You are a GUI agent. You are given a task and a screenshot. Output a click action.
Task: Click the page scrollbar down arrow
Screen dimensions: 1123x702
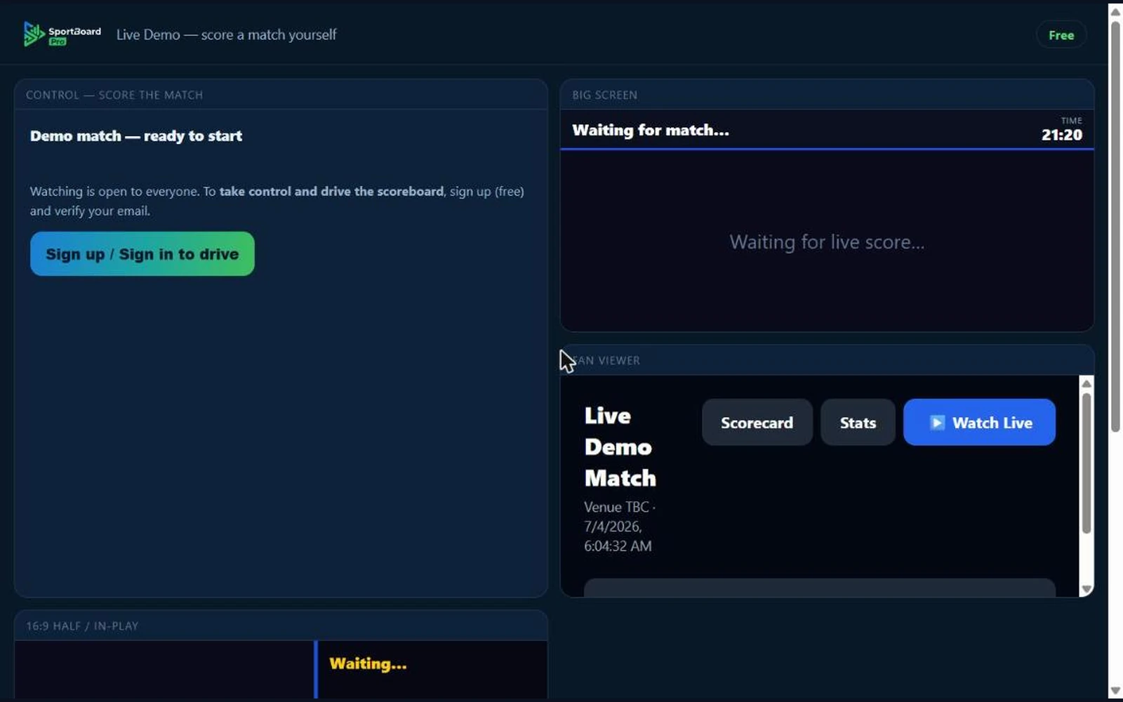tap(1115, 691)
